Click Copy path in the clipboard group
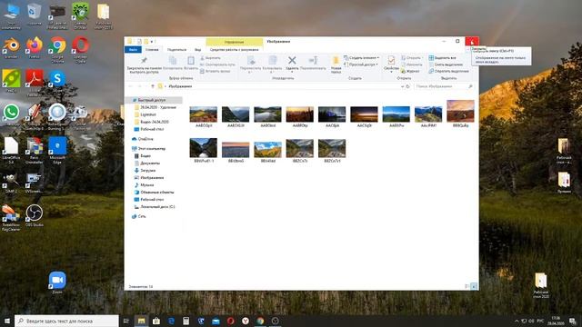The image size is (582, 327). coord(217,64)
